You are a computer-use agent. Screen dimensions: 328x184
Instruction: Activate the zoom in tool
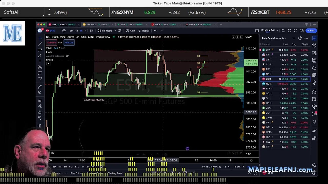click(x=40, y=93)
